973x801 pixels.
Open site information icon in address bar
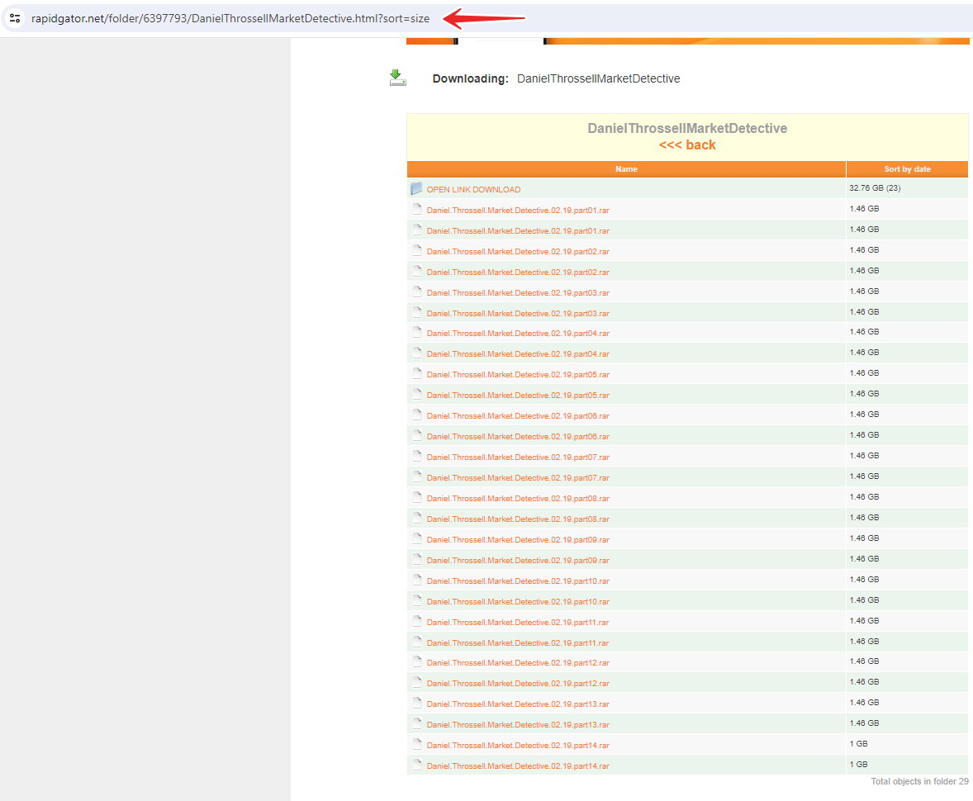15,19
